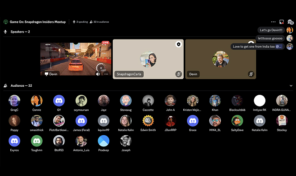Open Joseph's audience avatar
The height and width of the screenshot is (176, 296).
pos(126,141)
